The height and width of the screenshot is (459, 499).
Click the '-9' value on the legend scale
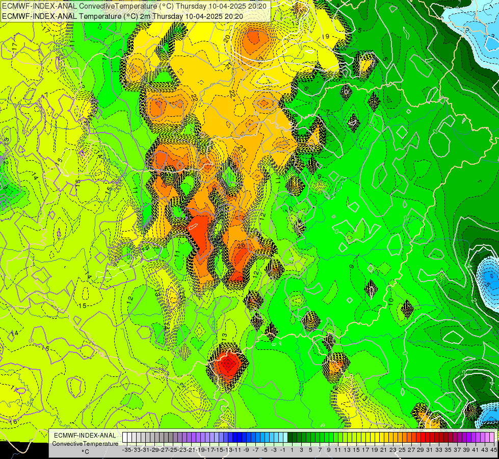pyautogui.click(x=246, y=450)
